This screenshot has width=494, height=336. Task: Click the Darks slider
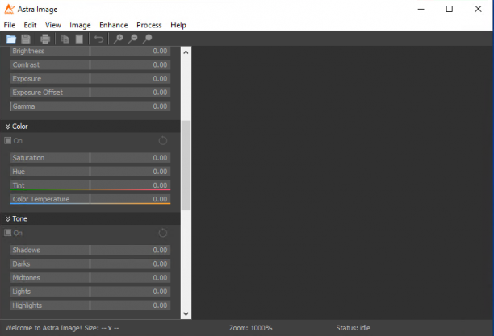90,264
